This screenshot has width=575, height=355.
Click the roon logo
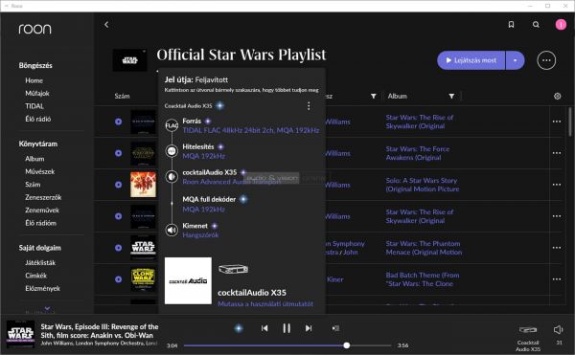(x=34, y=29)
